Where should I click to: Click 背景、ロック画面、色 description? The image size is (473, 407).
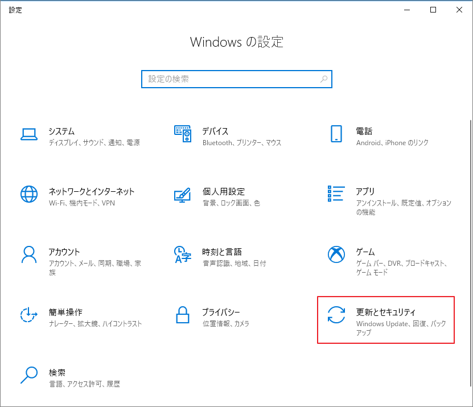pos(231,203)
